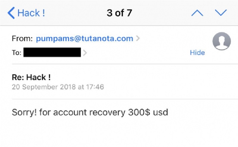Open the sender's contact avatar

222,41
